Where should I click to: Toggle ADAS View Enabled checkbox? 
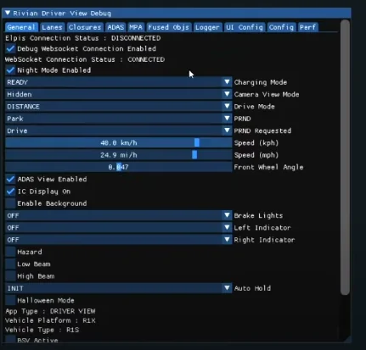(10, 179)
